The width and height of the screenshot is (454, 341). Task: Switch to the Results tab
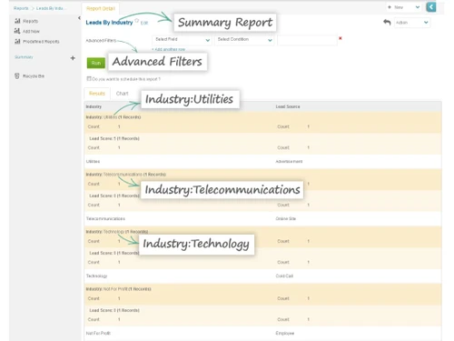coord(97,94)
